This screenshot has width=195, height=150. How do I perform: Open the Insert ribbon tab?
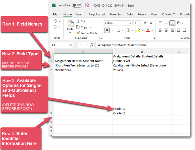pos(80,14)
